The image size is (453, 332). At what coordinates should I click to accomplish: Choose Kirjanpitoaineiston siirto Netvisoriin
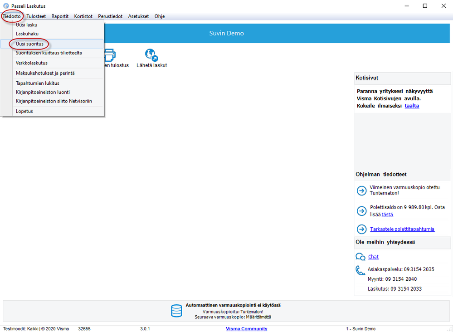coord(52,101)
